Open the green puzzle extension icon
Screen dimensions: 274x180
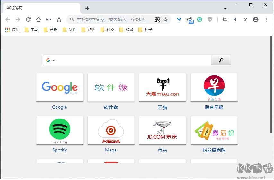tap(199, 20)
